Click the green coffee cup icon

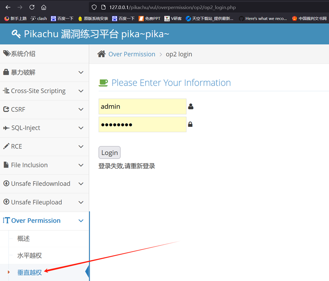click(103, 83)
